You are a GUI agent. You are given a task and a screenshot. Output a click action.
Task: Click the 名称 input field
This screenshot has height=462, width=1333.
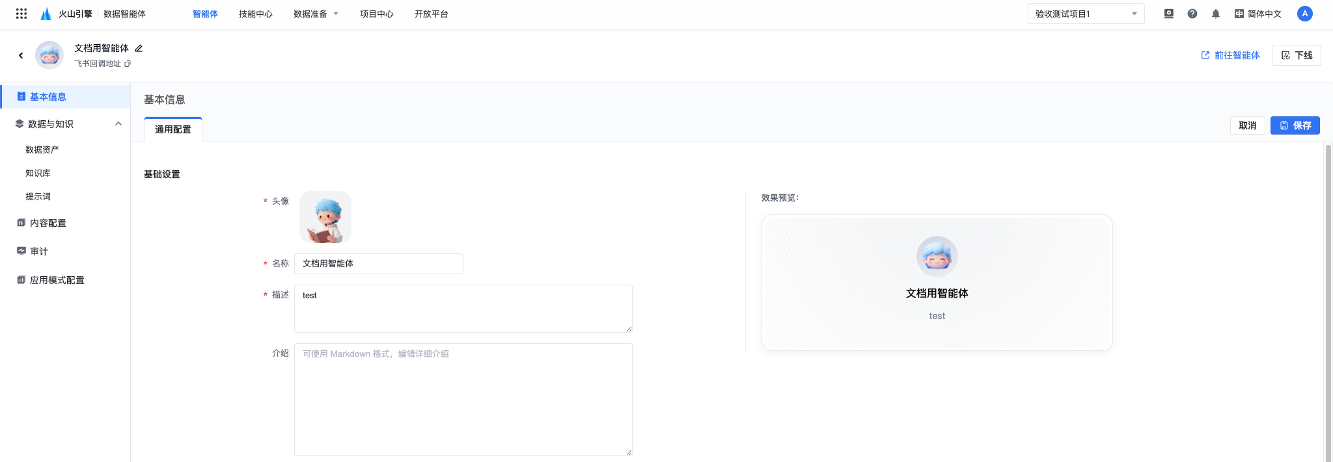coord(379,264)
